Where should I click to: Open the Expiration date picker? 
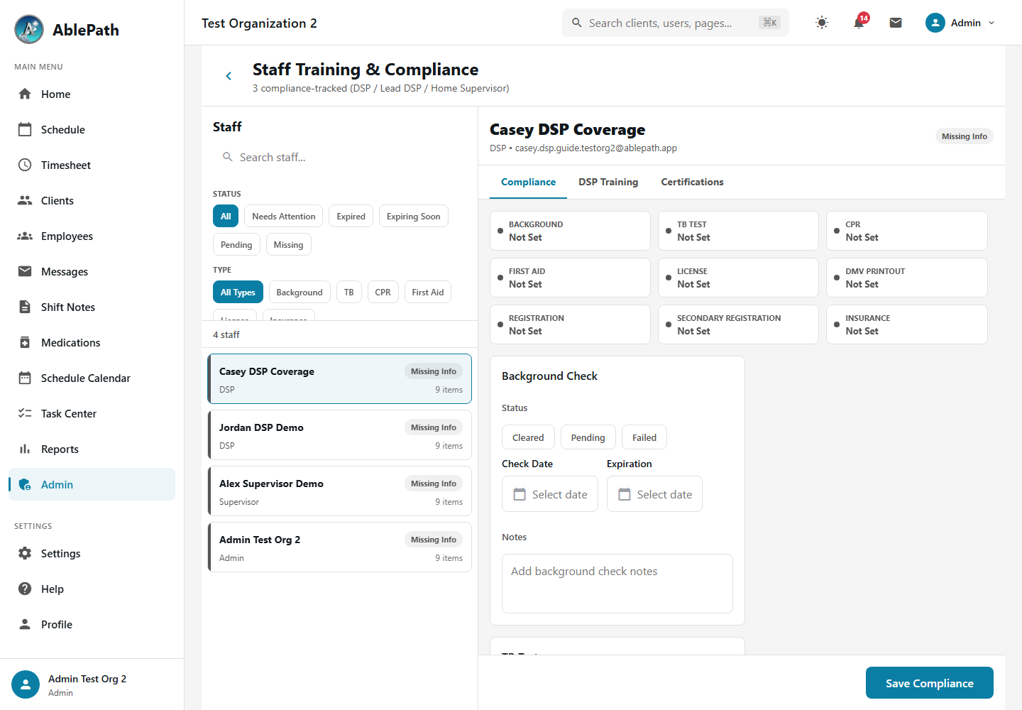point(654,494)
